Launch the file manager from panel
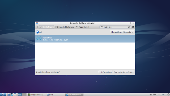Screen dimensions: 170x96 point(8,94)
